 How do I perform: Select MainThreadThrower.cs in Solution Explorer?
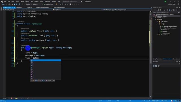tap(170, 28)
